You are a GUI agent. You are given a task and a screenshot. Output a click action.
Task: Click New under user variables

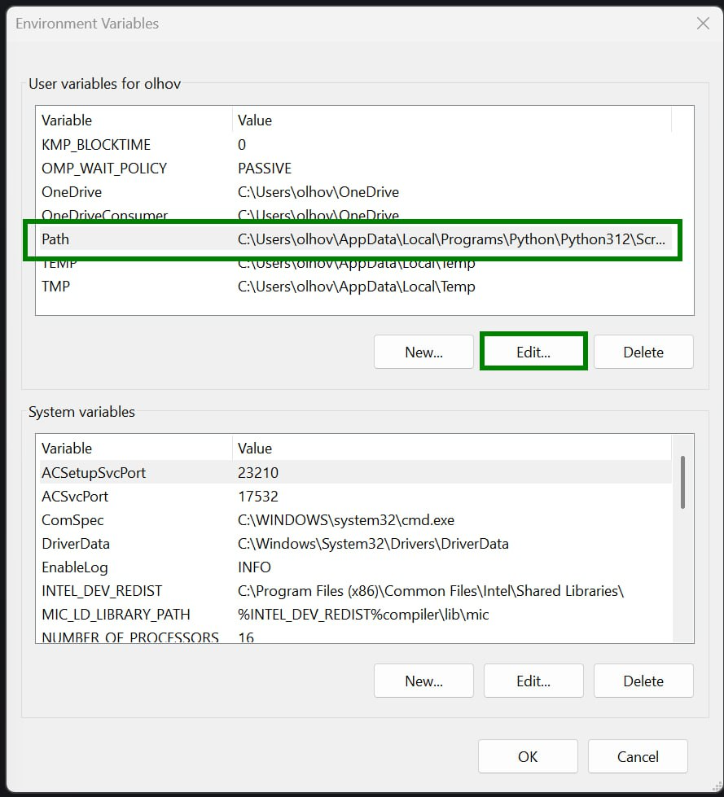(423, 352)
